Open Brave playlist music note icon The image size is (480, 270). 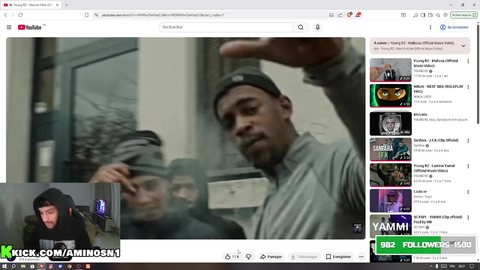click(x=415, y=15)
